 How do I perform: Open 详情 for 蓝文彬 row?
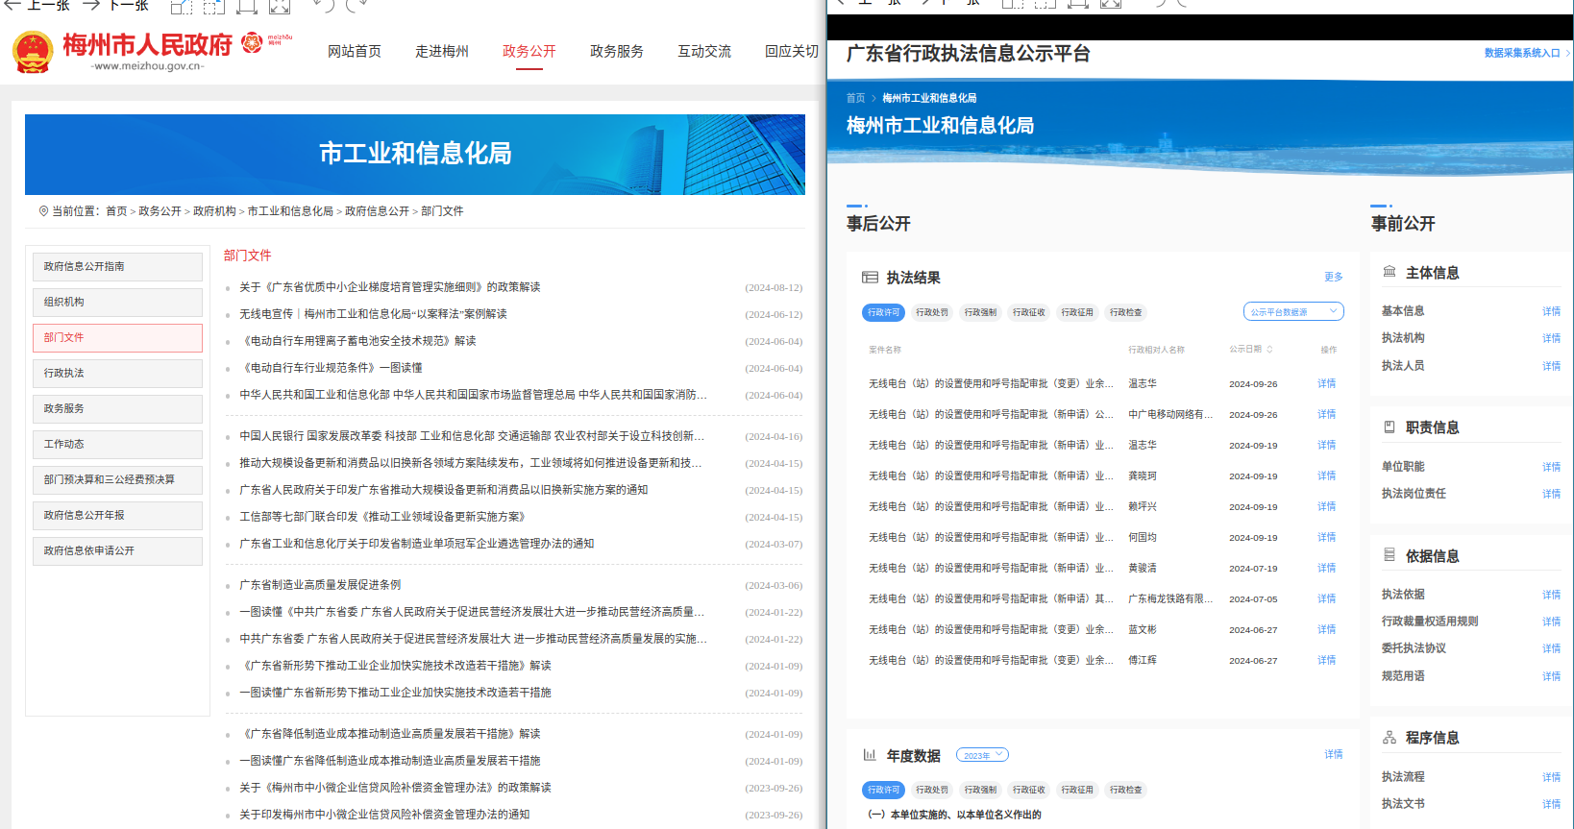pos(1327,629)
